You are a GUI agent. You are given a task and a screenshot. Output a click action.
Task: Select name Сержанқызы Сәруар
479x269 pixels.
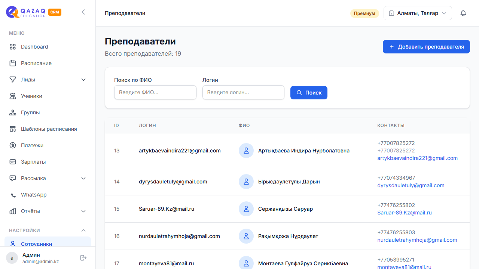coord(286,209)
